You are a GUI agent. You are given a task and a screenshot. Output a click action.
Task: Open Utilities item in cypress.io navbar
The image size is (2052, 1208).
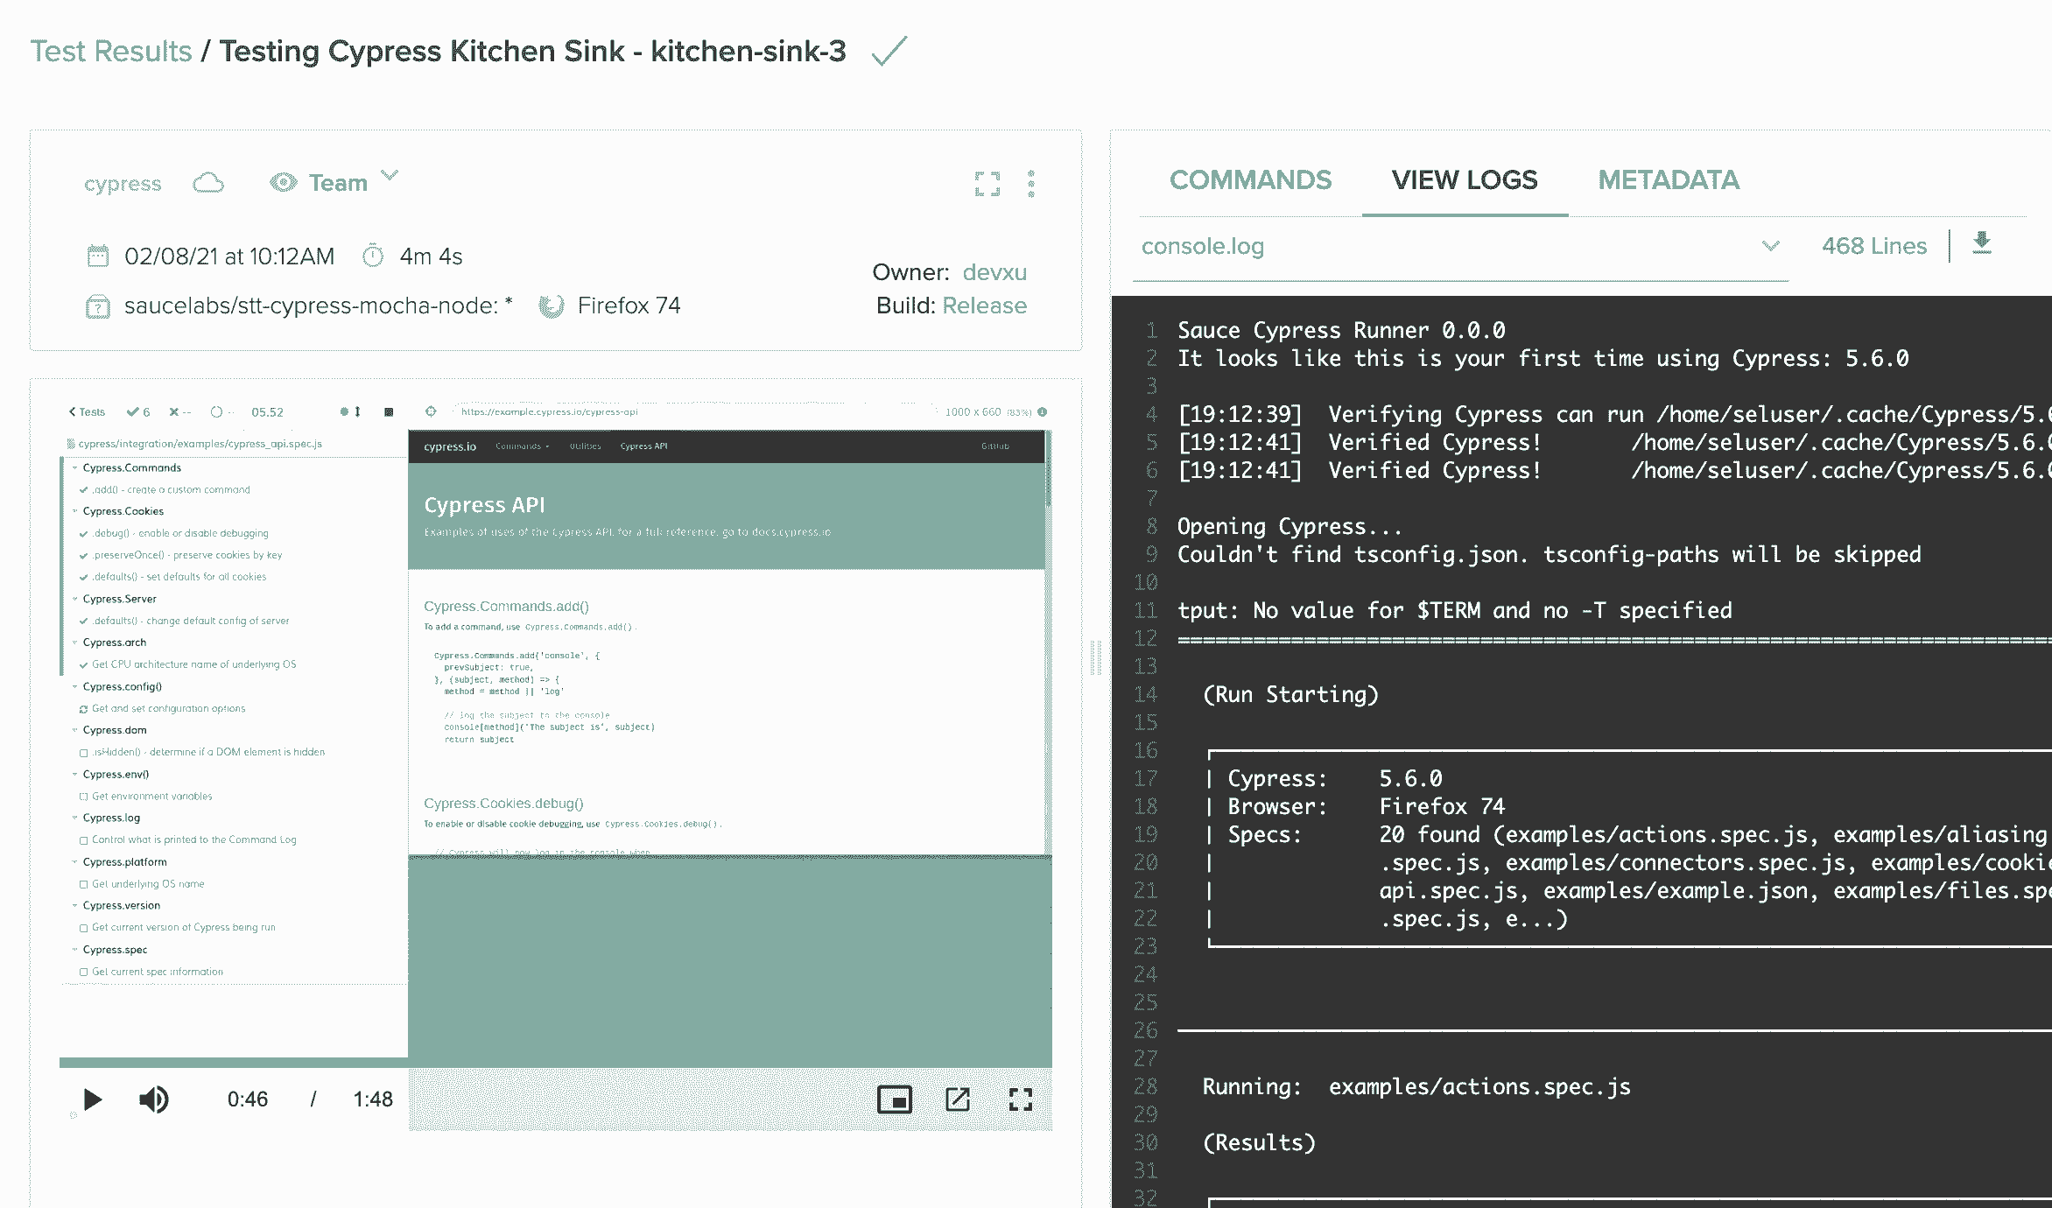tap(585, 446)
